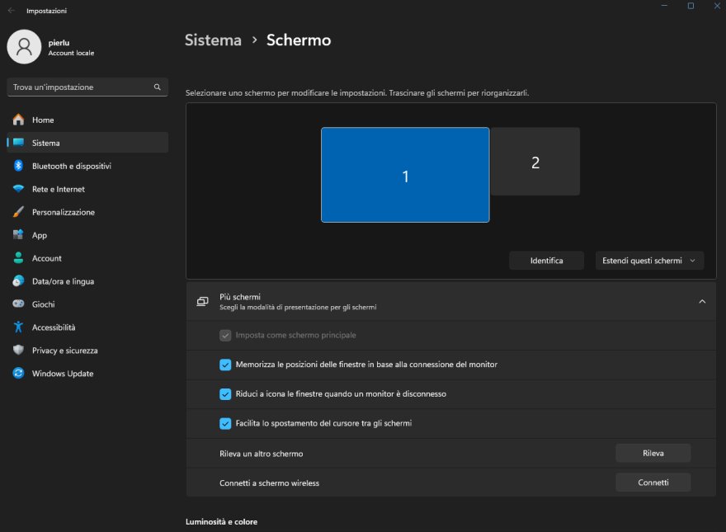Click the Bluetooth icon in sidebar
Viewport: 726px width, 532px height.
click(x=18, y=166)
